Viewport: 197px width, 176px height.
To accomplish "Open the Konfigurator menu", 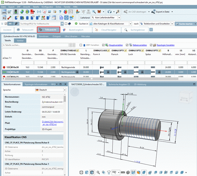I will [x=47, y=6].
